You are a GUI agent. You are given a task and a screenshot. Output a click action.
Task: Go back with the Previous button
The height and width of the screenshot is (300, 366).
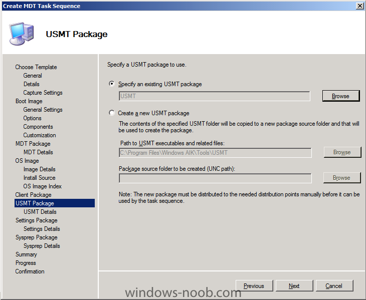254,286
